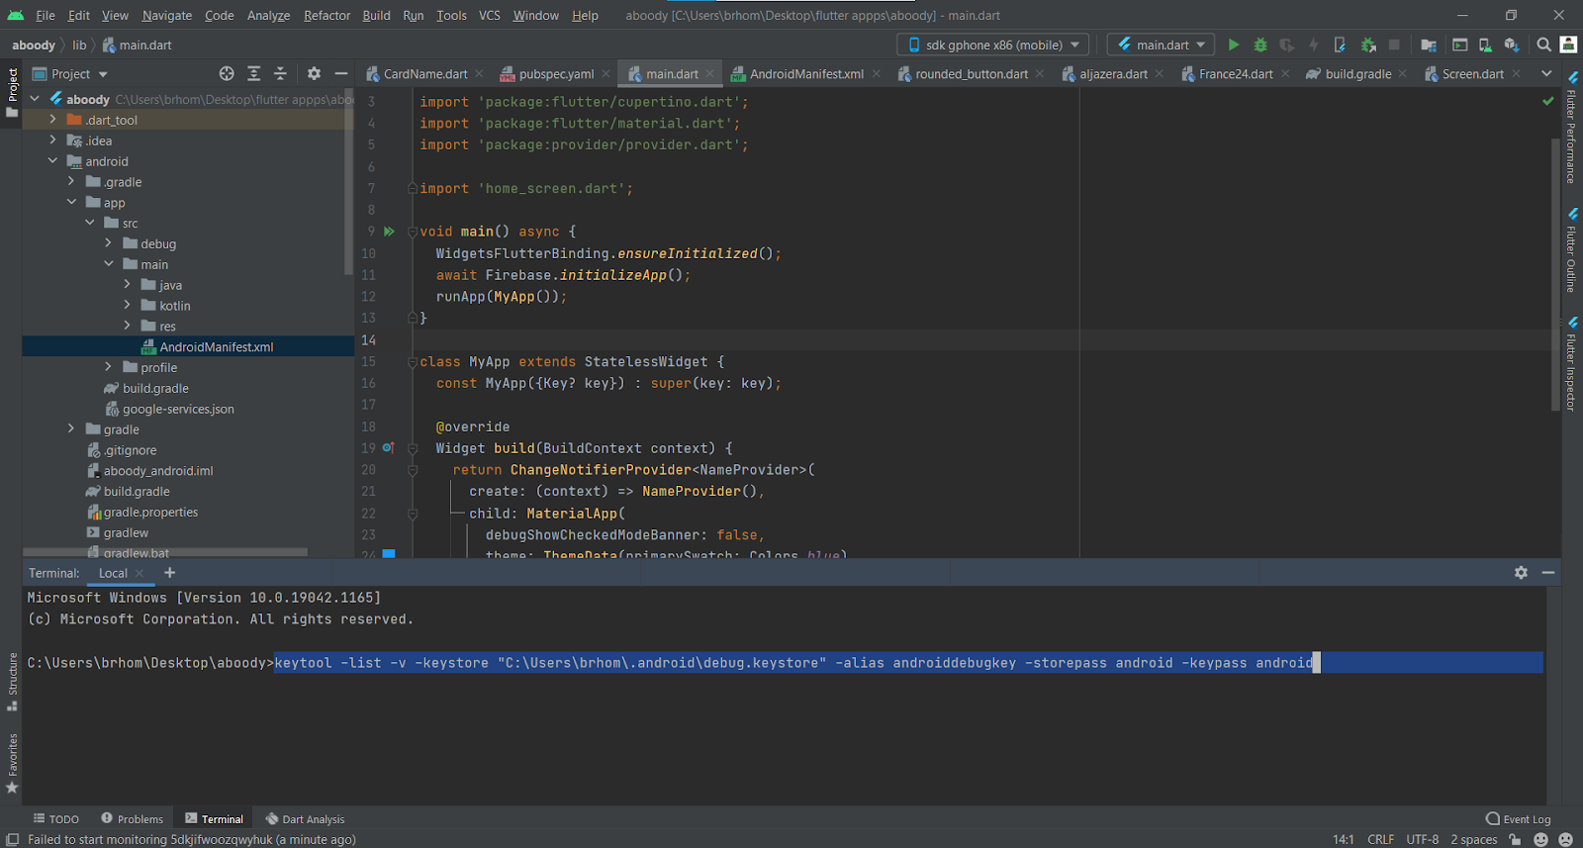Click the Flutter hot reload lightning icon
The height and width of the screenshot is (848, 1583).
(x=1313, y=45)
